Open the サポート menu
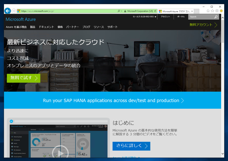The width and height of the screenshot is (228, 161). point(112,27)
